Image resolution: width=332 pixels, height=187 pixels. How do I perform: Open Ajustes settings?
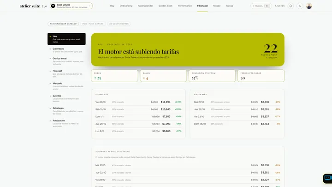click(x=279, y=6)
